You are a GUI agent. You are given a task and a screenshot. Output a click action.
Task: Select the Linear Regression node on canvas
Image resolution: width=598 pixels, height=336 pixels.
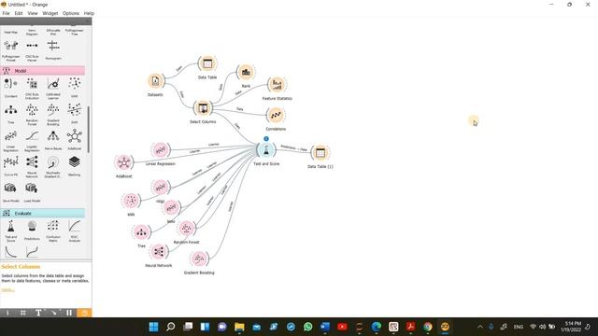tap(161, 149)
